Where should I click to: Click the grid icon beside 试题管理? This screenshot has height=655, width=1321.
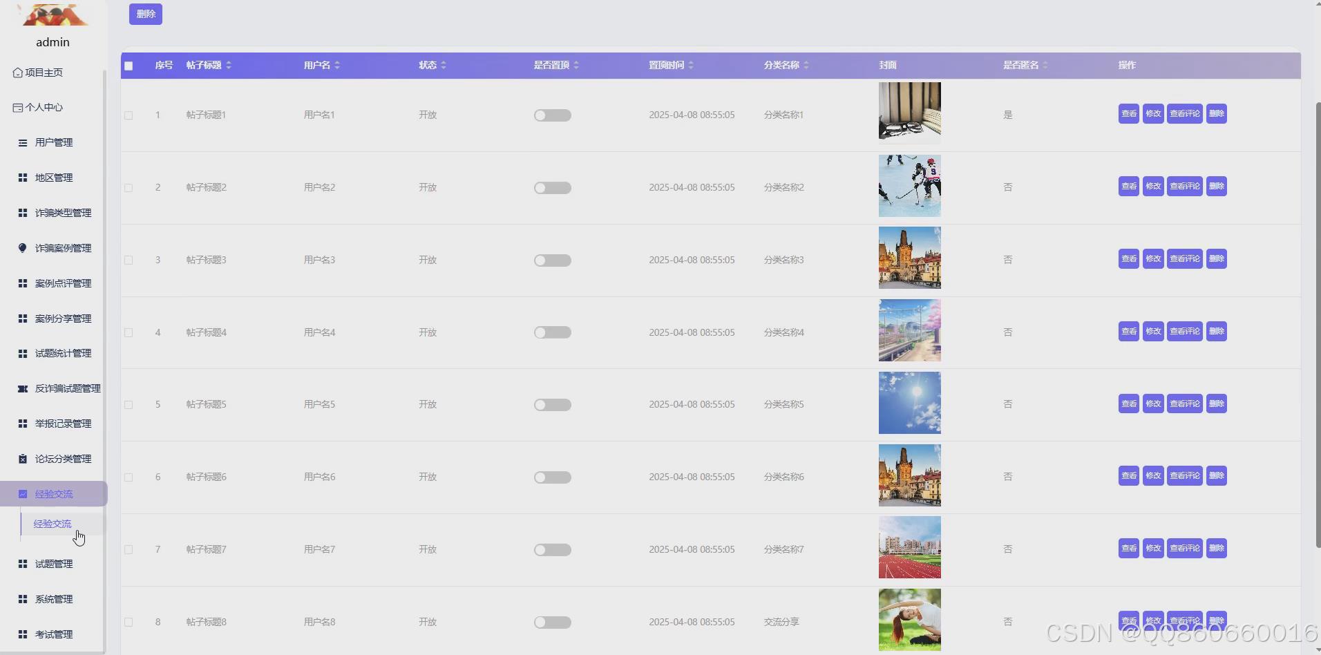coord(23,564)
